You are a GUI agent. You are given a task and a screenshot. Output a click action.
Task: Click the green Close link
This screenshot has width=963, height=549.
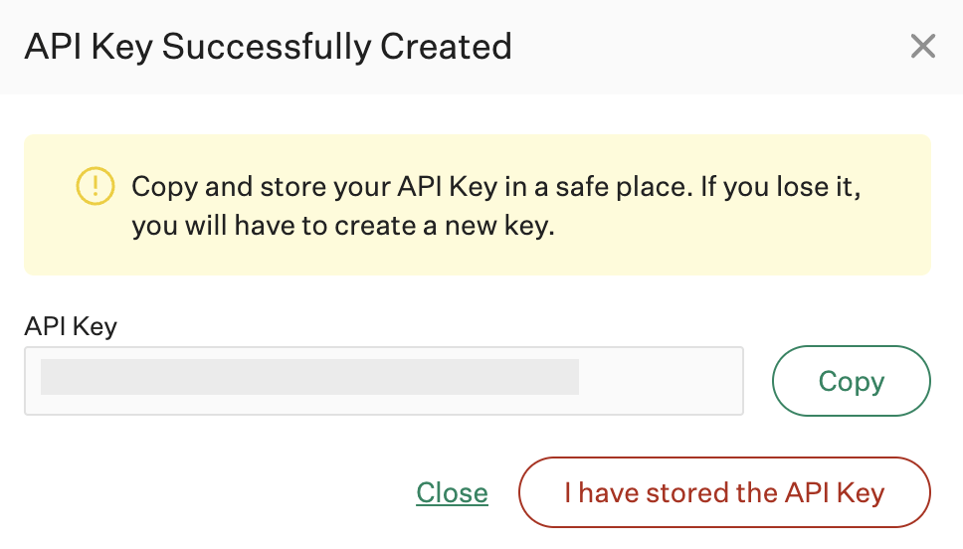tap(452, 492)
